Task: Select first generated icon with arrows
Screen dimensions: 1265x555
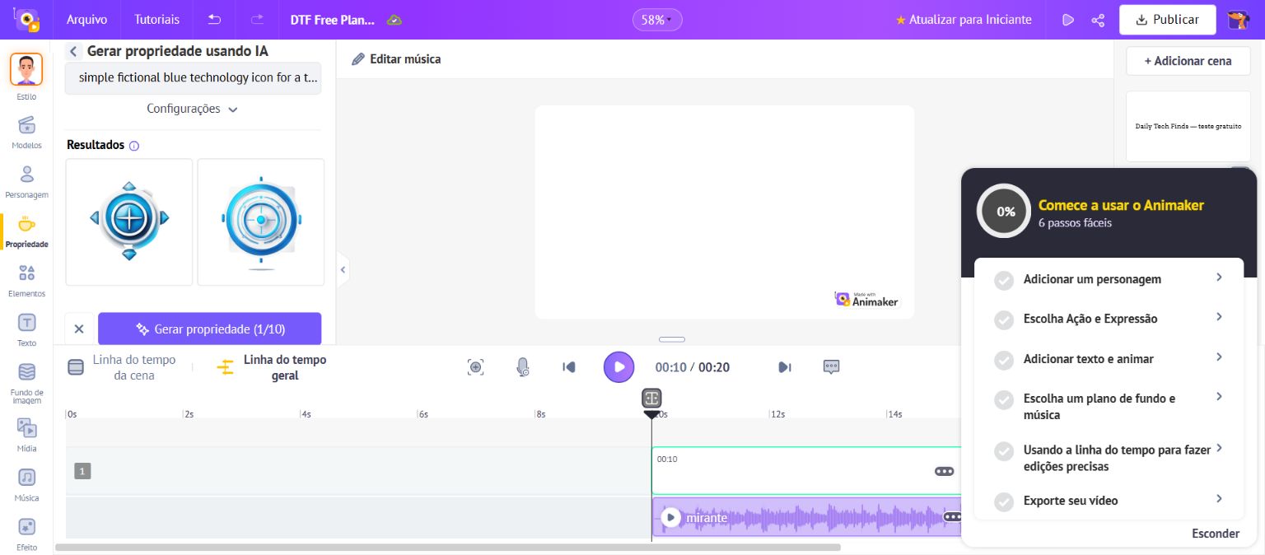Action: pos(129,222)
